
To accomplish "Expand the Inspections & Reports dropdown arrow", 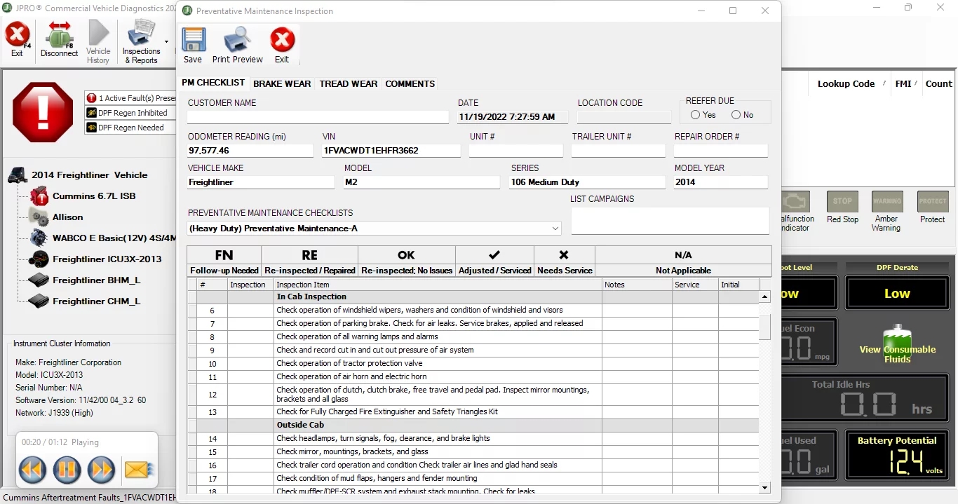I will (166, 42).
